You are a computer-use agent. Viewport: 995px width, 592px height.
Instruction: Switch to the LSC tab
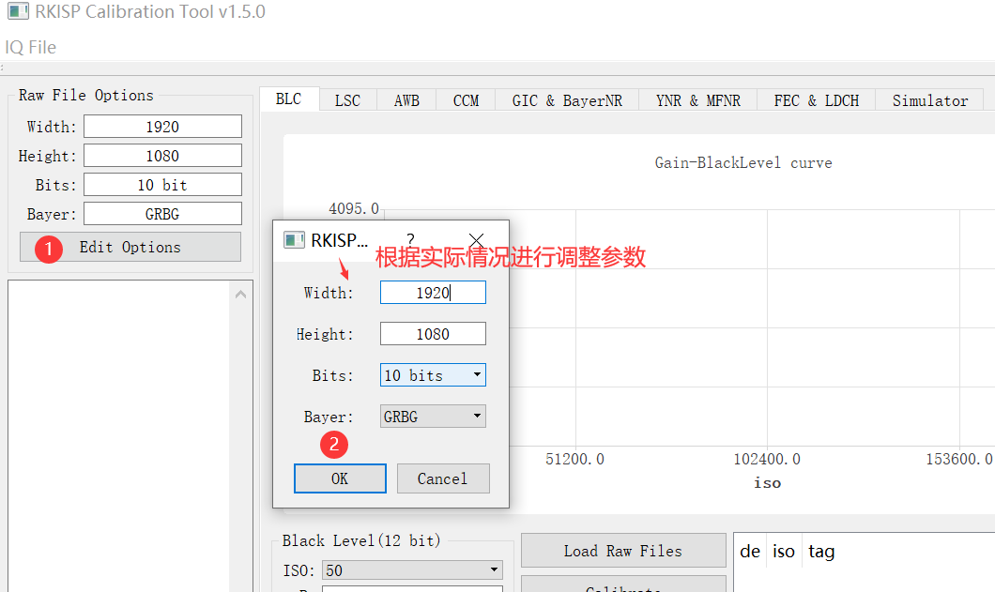347,99
